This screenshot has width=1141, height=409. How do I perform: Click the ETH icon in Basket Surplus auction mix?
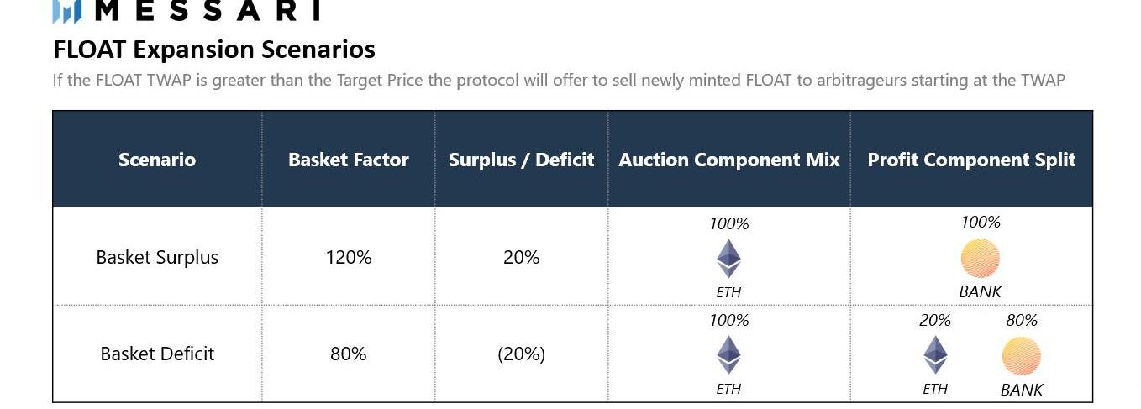click(x=728, y=259)
